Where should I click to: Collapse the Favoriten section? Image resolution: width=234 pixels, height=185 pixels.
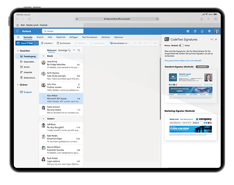point(18,51)
